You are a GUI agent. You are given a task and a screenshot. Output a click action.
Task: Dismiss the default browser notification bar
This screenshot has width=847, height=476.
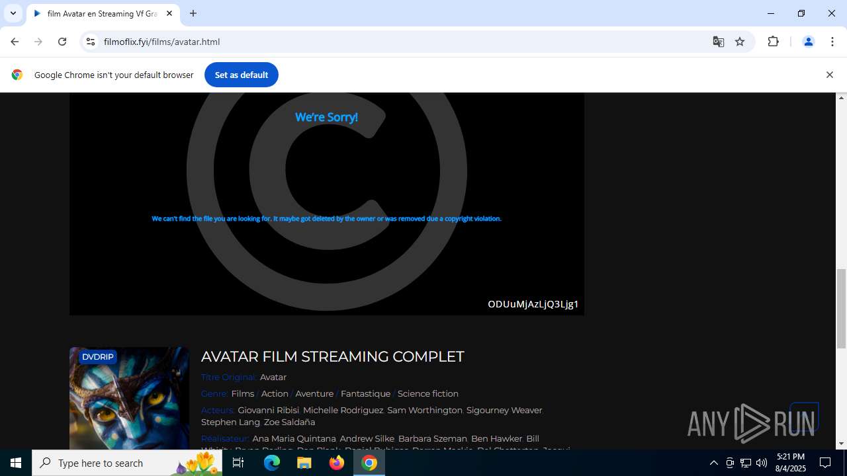pos(829,75)
